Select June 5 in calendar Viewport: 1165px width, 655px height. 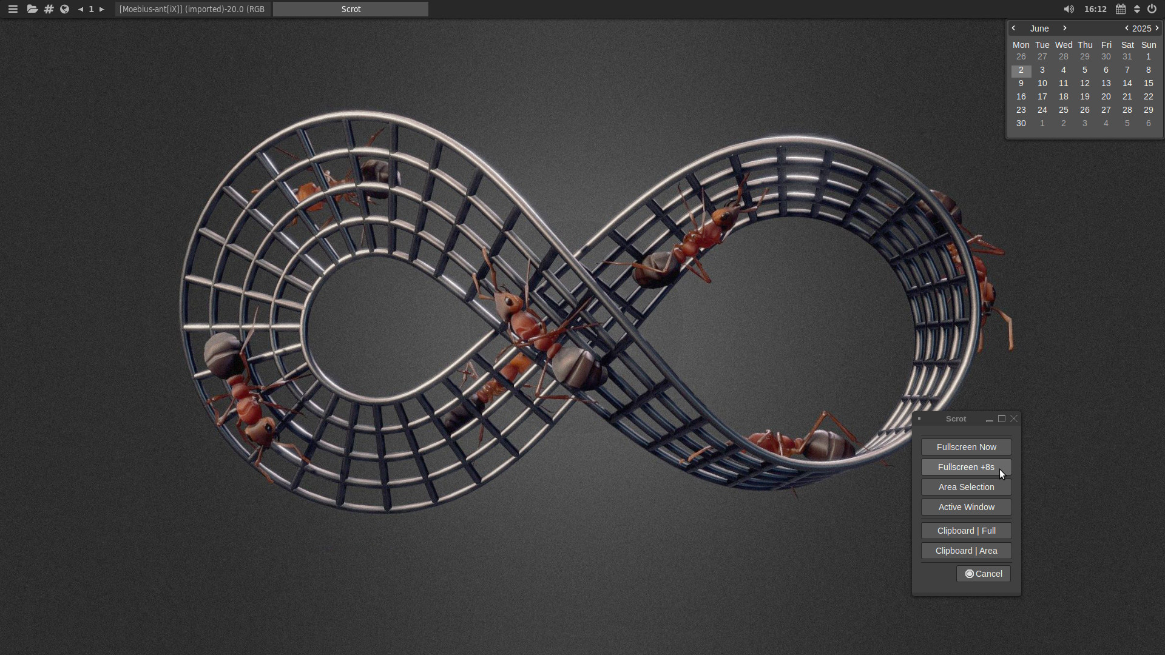(1085, 70)
